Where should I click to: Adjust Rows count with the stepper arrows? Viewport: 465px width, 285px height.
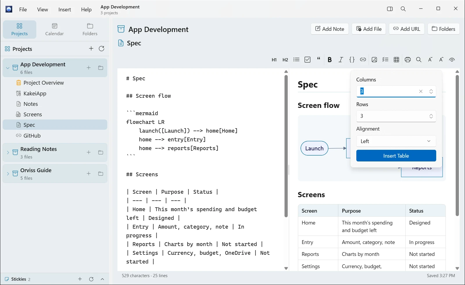point(431,116)
